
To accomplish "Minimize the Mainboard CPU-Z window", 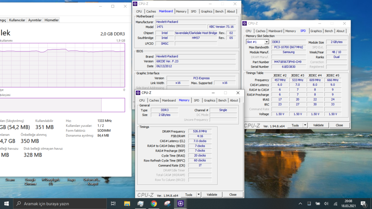I will (210, 4).
